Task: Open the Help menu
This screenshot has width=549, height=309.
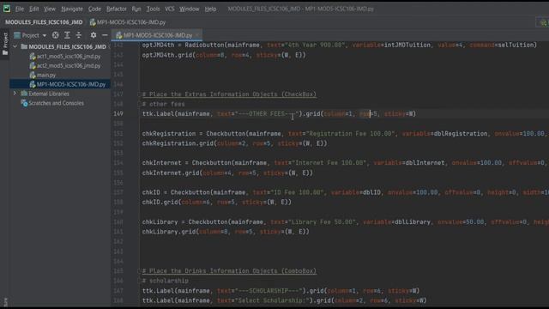Action: point(210,9)
